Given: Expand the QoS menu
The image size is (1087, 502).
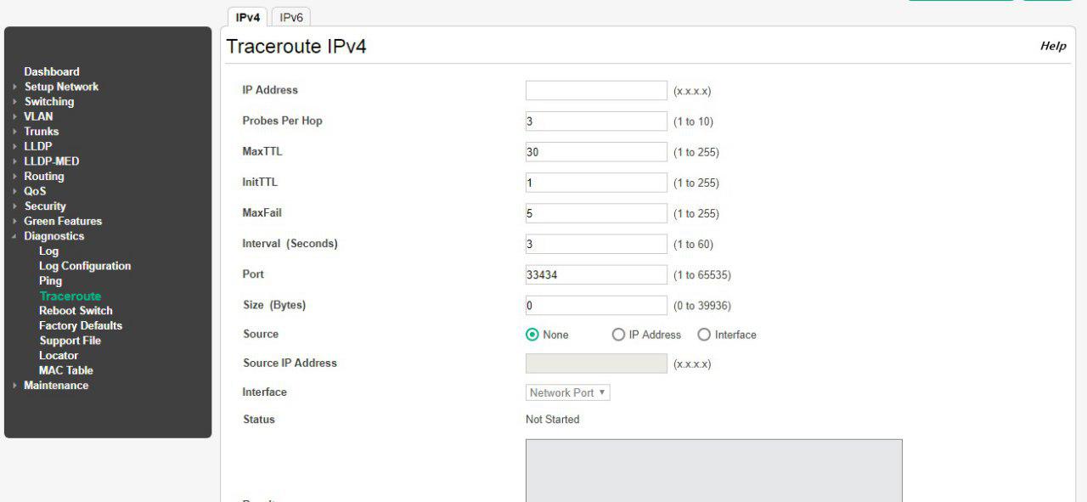Looking at the screenshot, I should pos(35,191).
